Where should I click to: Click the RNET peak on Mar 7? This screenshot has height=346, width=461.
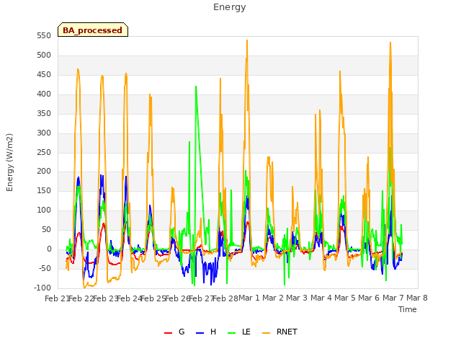(x=390, y=43)
